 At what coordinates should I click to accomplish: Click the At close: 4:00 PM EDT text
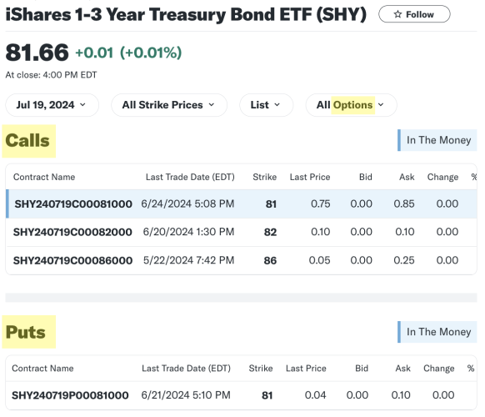(51, 75)
